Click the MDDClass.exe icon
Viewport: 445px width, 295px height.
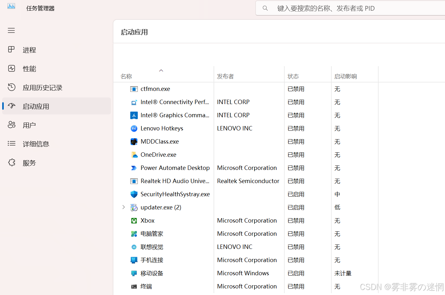tap(134, 142)
